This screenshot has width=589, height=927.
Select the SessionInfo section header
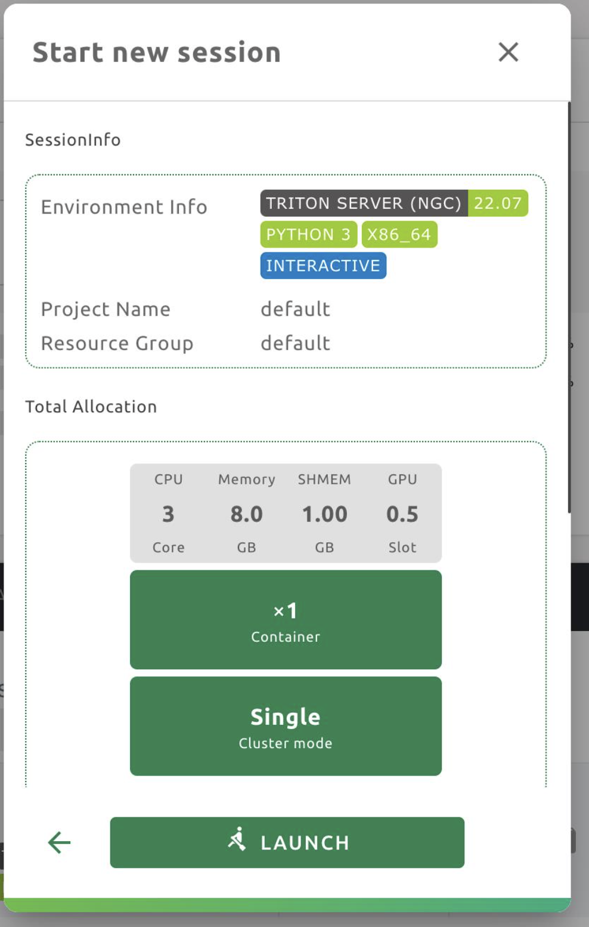click(x=73, y=140)
